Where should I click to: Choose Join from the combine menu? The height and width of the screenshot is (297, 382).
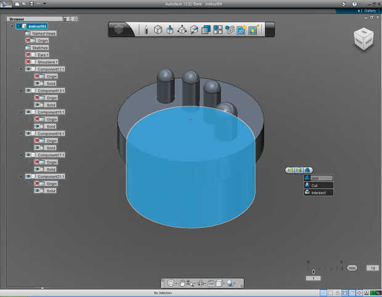tap(319, 178)
